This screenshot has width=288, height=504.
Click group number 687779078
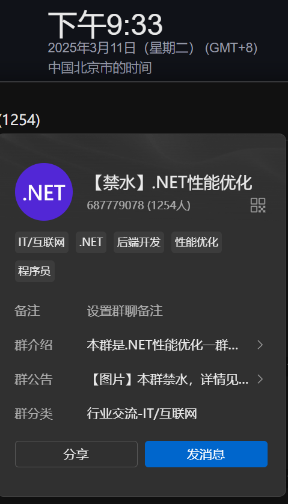click(x=115, y=205)
